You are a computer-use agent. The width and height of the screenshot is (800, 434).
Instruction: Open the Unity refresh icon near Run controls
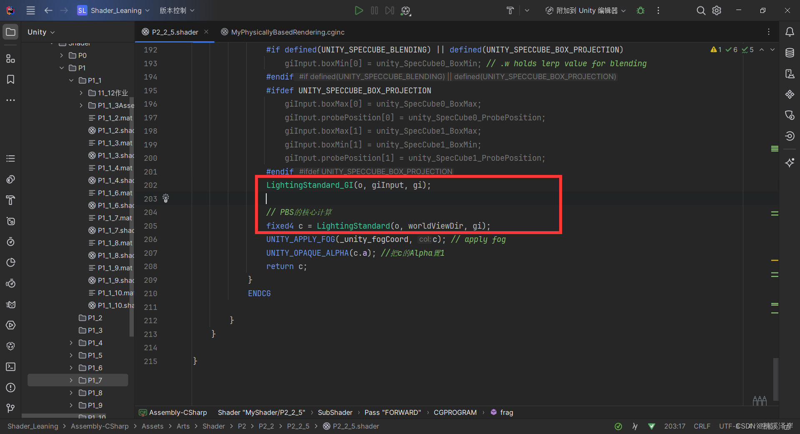click(x=405, y=11)
